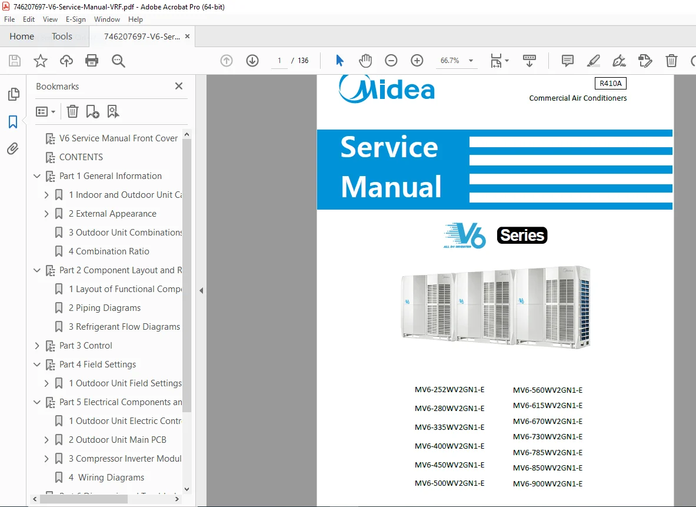Open V6 Service Manual Front Cover bookmark
696x507 pixels.
[x=118, y=138]
